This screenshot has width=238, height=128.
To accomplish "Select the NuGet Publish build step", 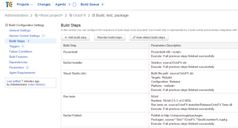I will [72, 116].
